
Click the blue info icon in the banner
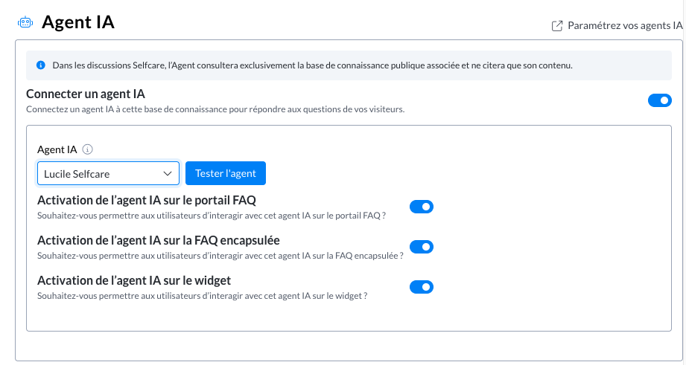(40, 65)
